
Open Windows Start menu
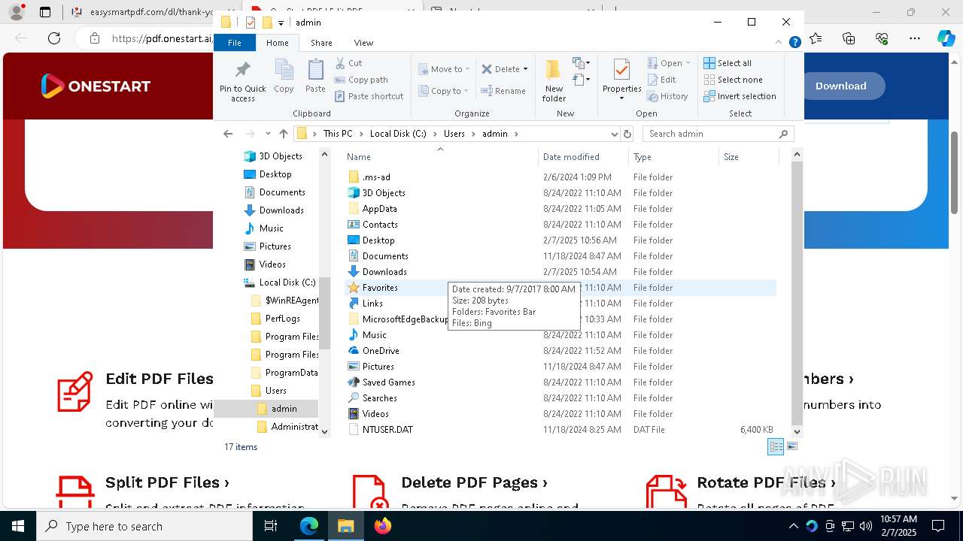18,526
